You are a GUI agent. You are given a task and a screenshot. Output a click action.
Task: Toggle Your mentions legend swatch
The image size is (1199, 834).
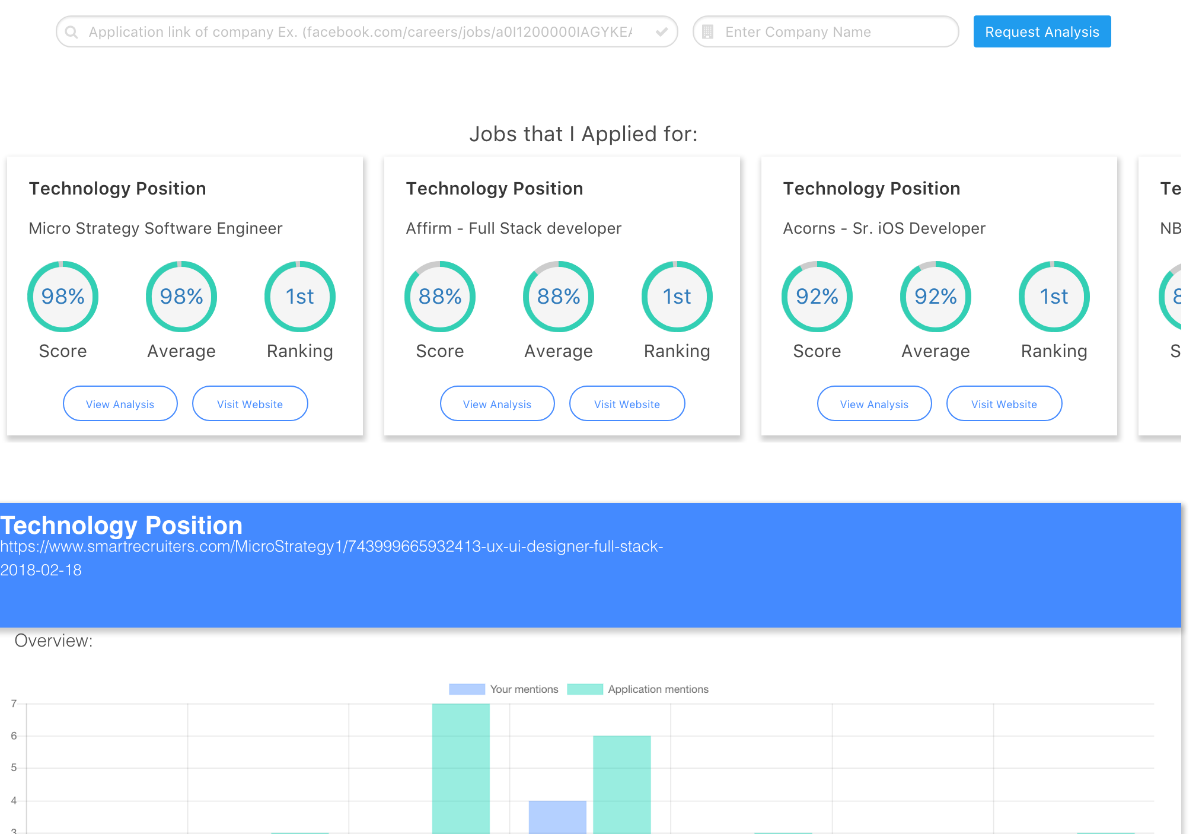click(x=467, y=689)
